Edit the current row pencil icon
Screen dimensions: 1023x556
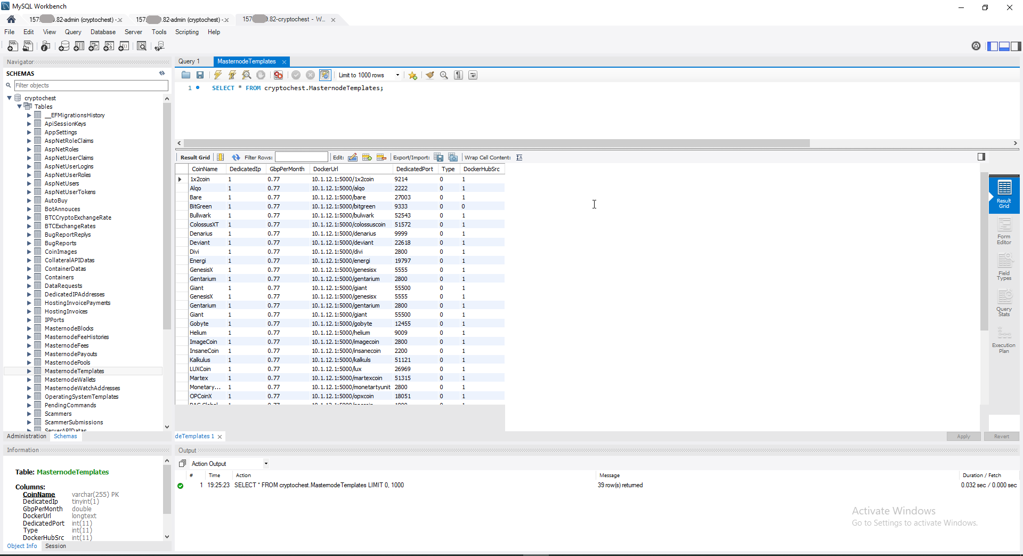[353, 157]
